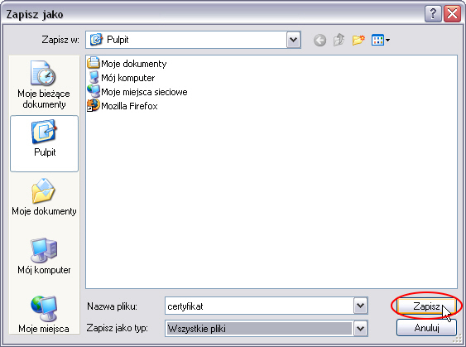Select the Mozilla Firefox shortcut
The width and height of the screenshot is (466, 347).
point(123,106)
